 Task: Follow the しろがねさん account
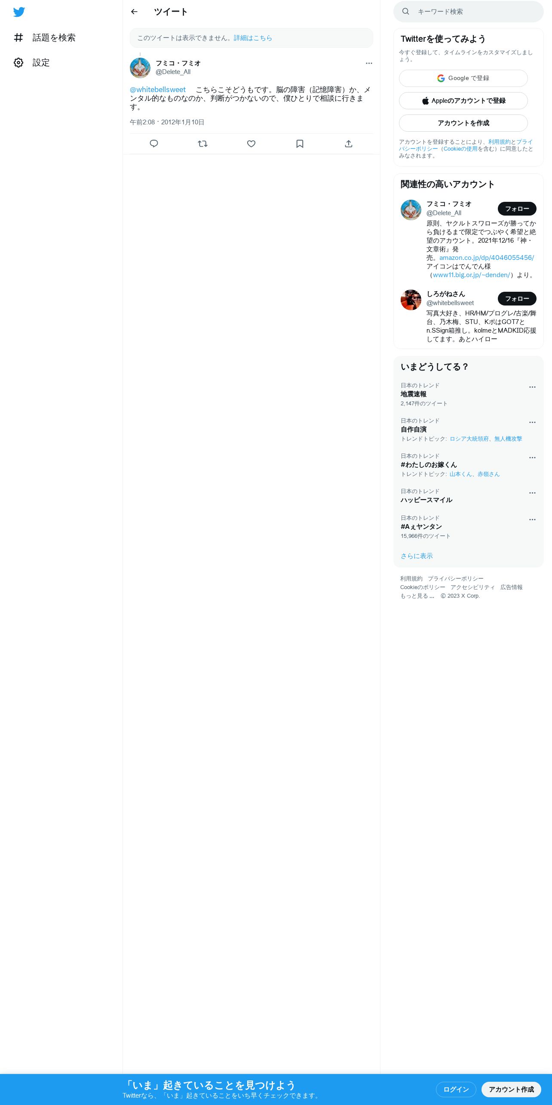click(x=517, y=299)
